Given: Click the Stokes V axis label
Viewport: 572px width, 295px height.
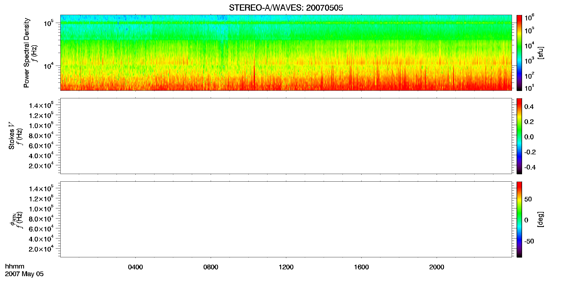Looking at the screenshot, I should pyautogui.click(x=11, y=136).
